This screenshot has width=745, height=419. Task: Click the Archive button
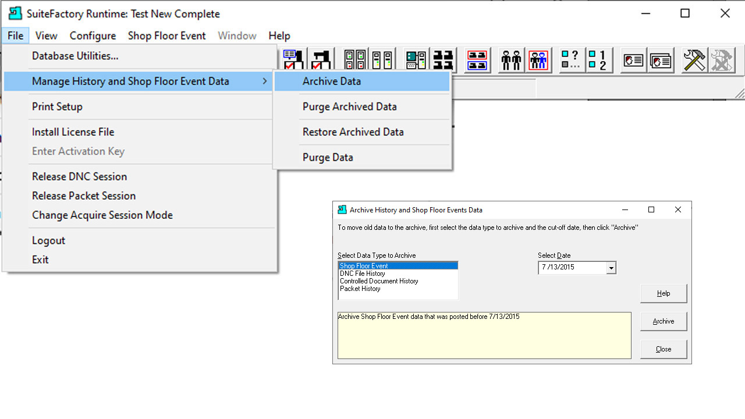tap(664, 321)
